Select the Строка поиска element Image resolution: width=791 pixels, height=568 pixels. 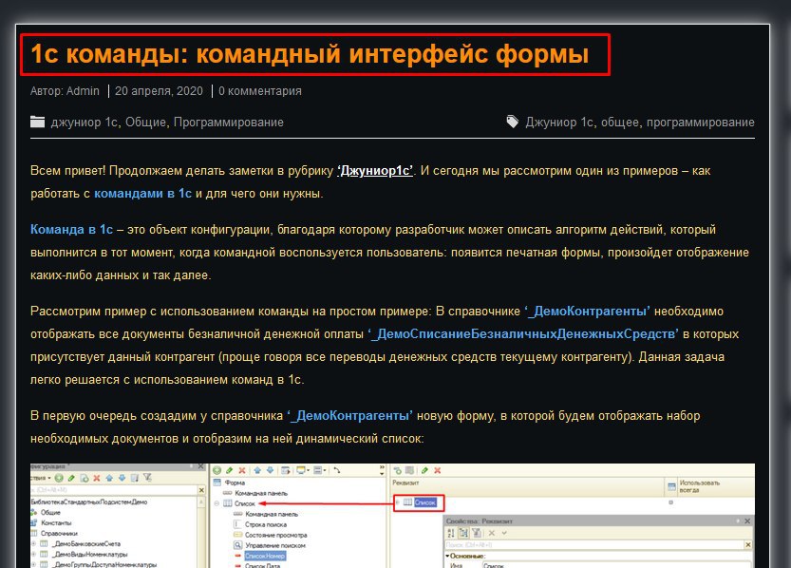pyautogui.click(x=266, y=524)
